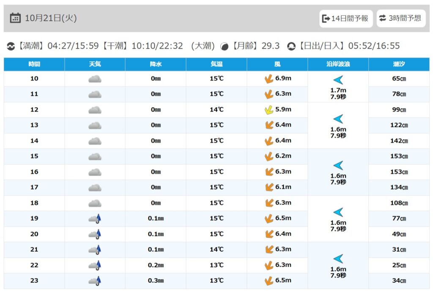Click the 0.3mm precipitation cell at hour 23
Image resolution: width=433 pixels, height=294 pixels.
pos(156,280)
